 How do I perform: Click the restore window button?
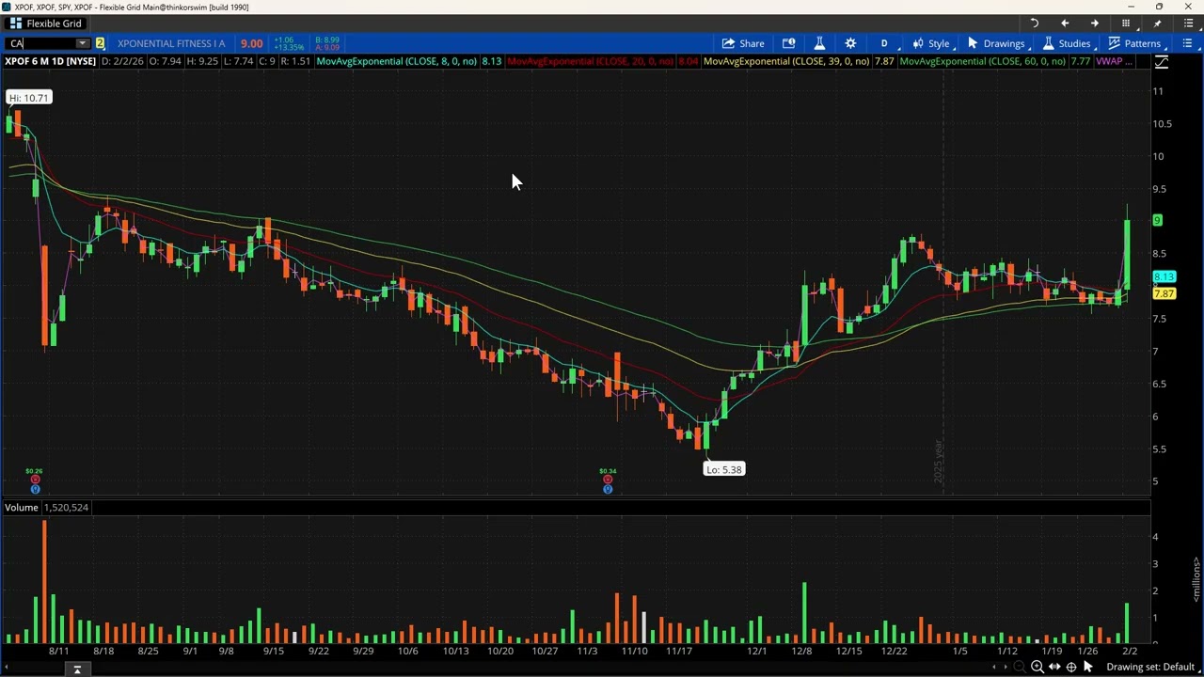tap(1159, 7)
